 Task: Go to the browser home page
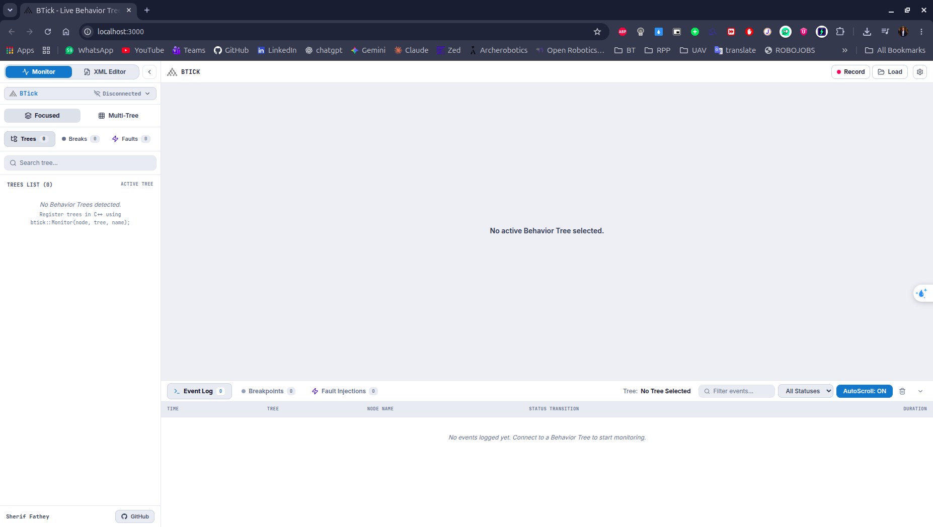(x=66, y=32)
